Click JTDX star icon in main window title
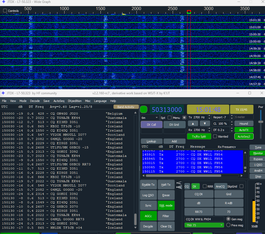The image size is (265, 234). pos(3,93)
